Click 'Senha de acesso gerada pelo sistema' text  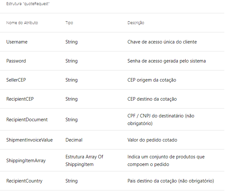click(167, 61)
